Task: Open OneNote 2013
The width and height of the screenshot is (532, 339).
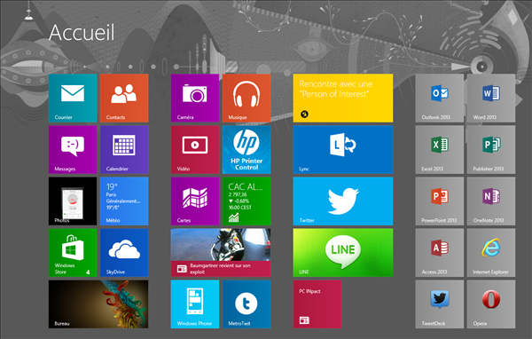Action: pyautogui.click(x=491, y=201)
